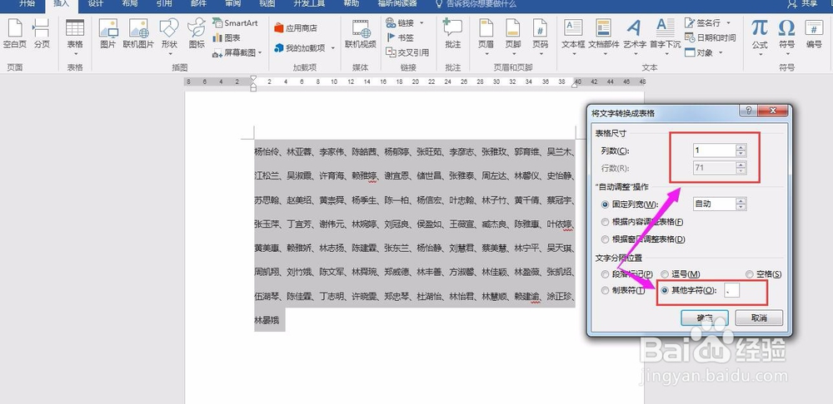Viewport: 833px width, 404px height.
Task: Switch to the 开始 Home tab
Action: [x=27, y=3]
